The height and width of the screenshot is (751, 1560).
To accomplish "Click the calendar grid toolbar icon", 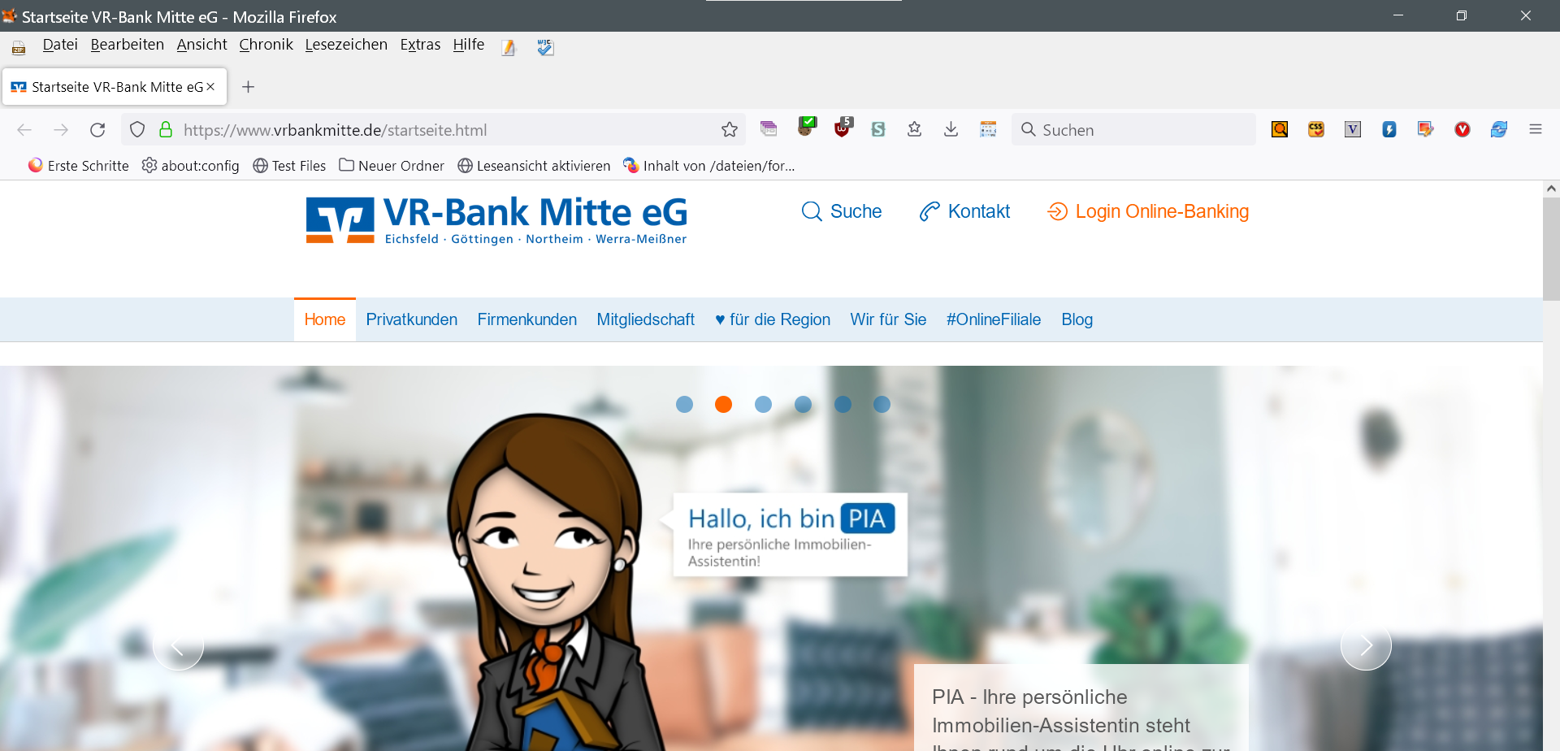I will pyautogui.click(x=988, y=129).
